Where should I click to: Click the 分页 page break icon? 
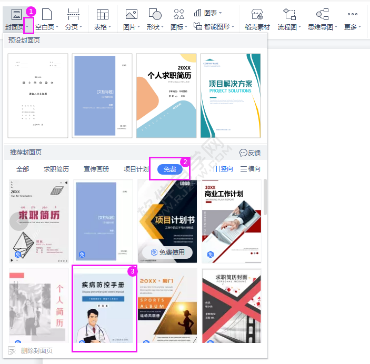[73, 14]
